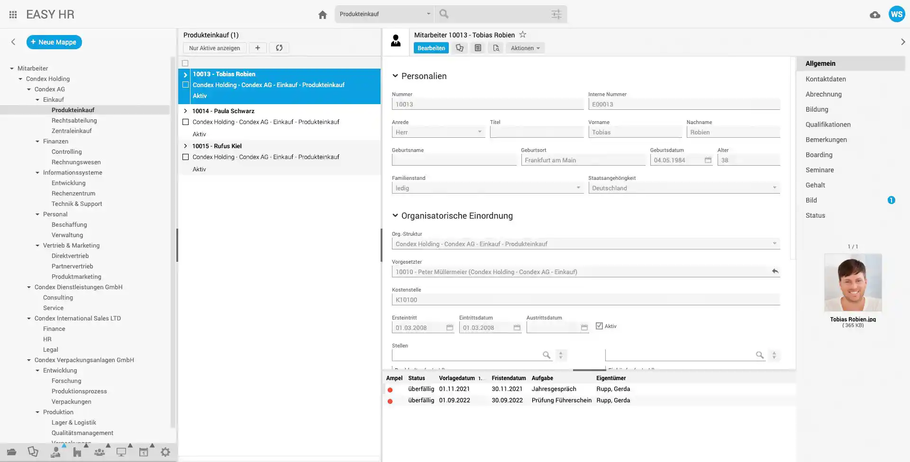
Task: Collapse the Personalien section
Action: [395, 76]
